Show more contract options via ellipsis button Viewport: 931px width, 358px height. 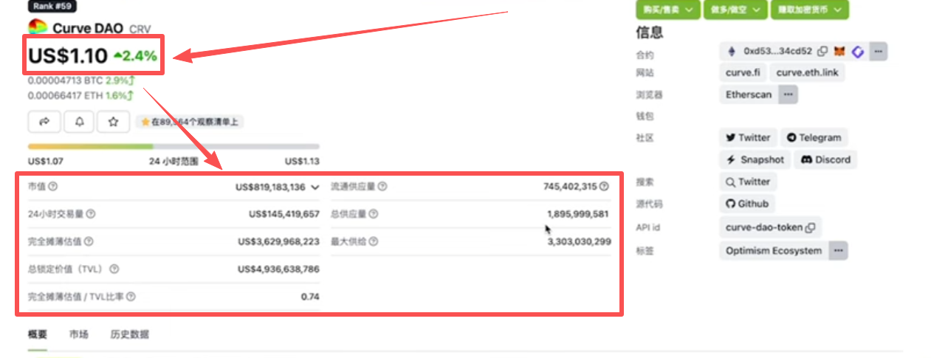pos(878,52)
